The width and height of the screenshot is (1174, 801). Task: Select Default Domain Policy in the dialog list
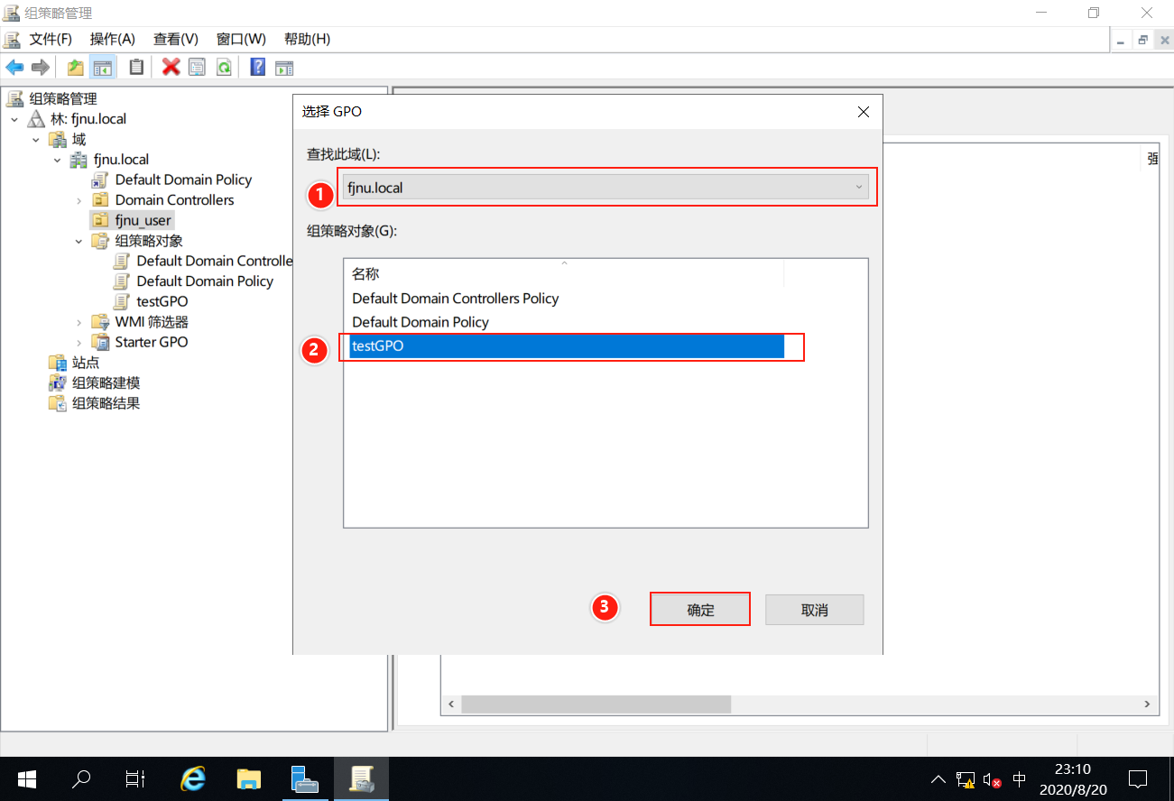click(x=421, y=322)
